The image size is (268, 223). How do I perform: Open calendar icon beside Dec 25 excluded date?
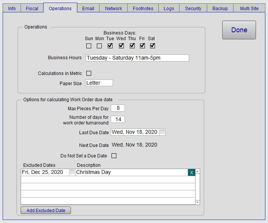tap(72, 172)
